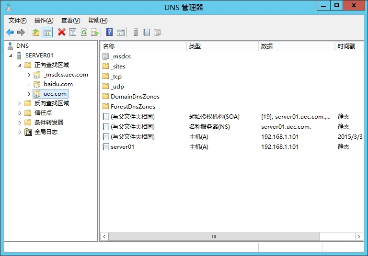Expand the 条件转发器 node

20,122
